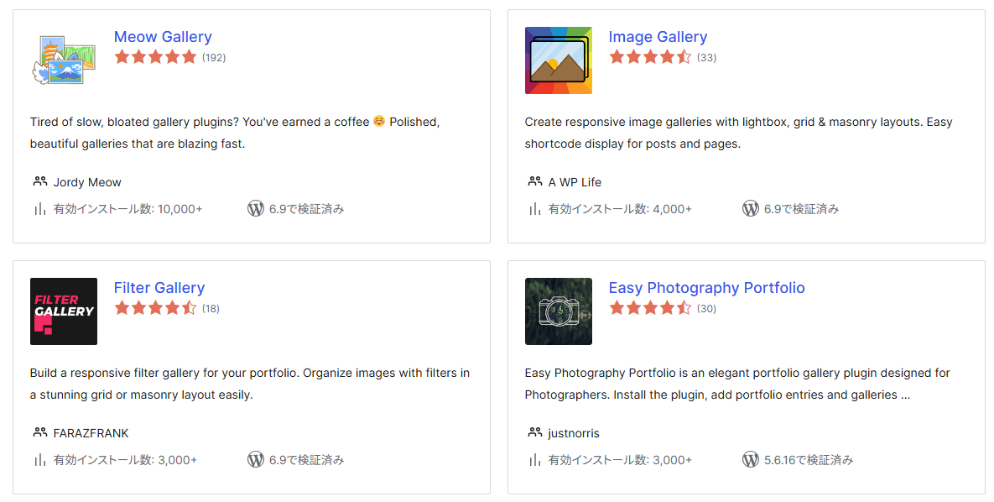Click the star rating of Image Gallery

point(650,57)
